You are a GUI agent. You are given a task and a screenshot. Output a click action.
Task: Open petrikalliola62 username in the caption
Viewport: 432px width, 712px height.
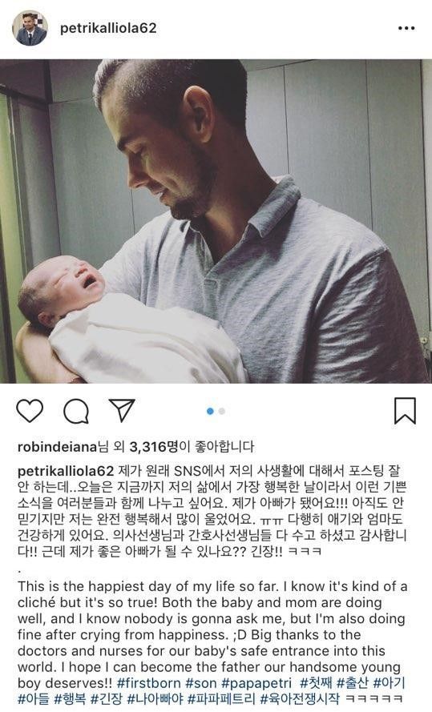pyautogui.click(x=66, y=470)
